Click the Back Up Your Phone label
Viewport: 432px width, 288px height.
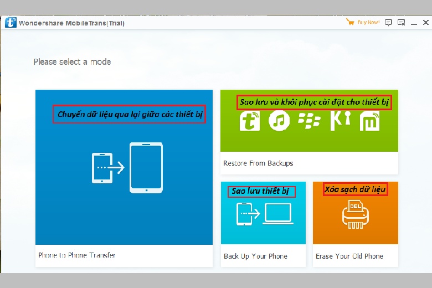coord(255,256)
